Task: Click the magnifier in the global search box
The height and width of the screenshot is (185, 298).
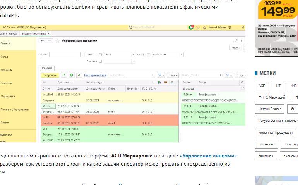Action: tap(130, 28)
